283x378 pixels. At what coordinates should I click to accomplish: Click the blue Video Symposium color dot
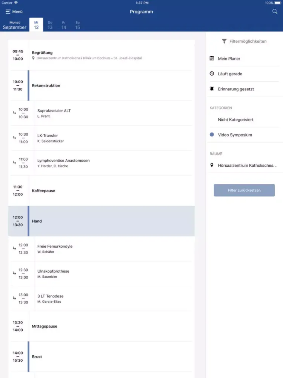coord(212,135)
